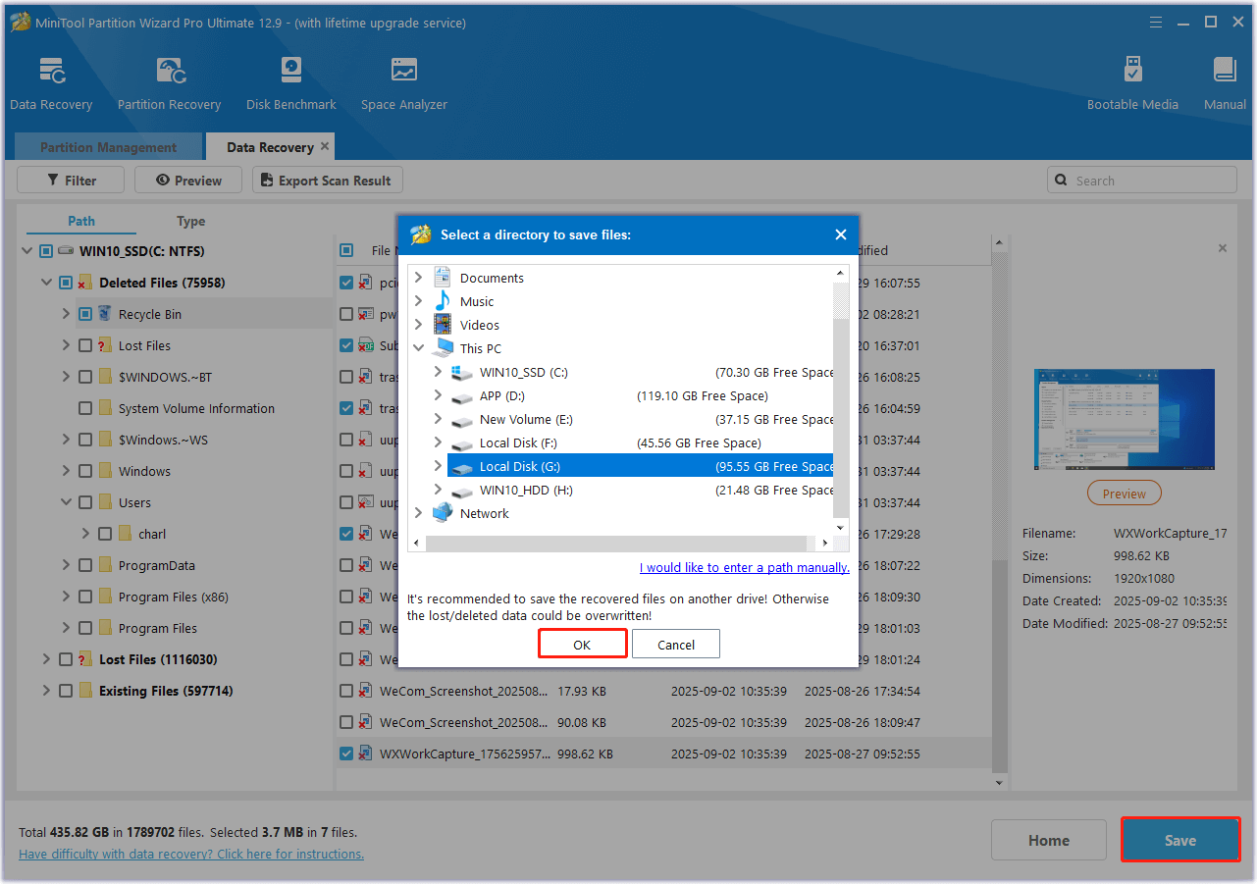The image size is (1257, 884).
Task: Click the Preview toolbar button
Action: (x=188, y=181)
